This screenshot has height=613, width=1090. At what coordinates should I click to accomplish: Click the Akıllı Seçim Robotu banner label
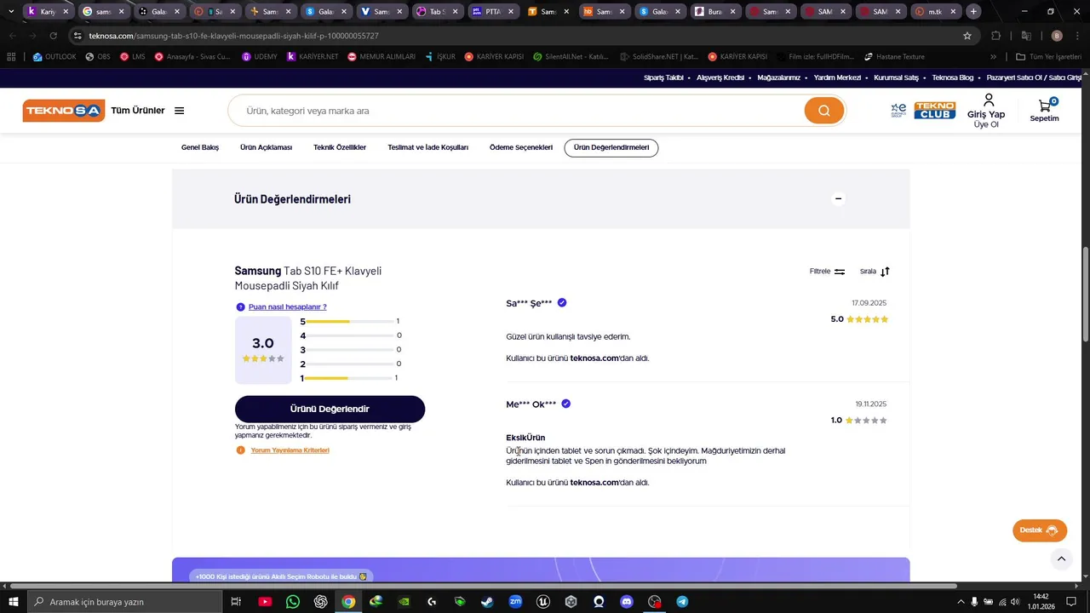tap(282, 576)
